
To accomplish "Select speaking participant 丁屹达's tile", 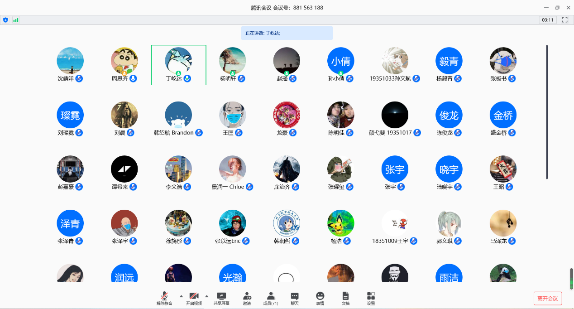I will 178,65.
